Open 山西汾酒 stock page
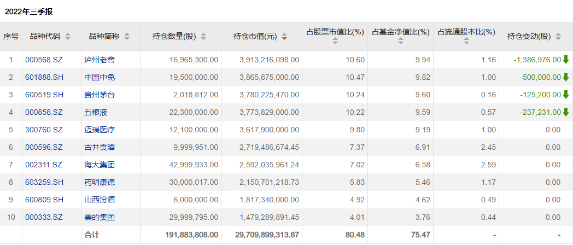The height and width of the screenshot is (245, 573). [x=100, y=200]
